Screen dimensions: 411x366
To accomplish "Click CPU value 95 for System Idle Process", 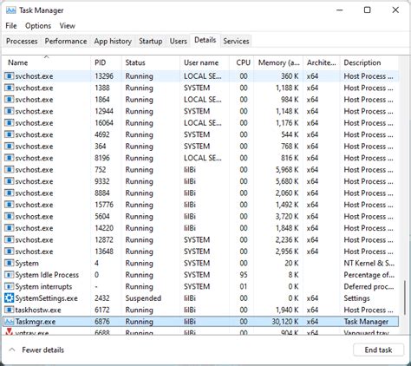I will (x=244, y=275).
